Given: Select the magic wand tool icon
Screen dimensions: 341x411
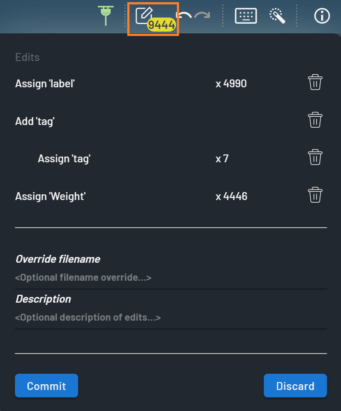Looking at the screenshot, I should 277,16.
